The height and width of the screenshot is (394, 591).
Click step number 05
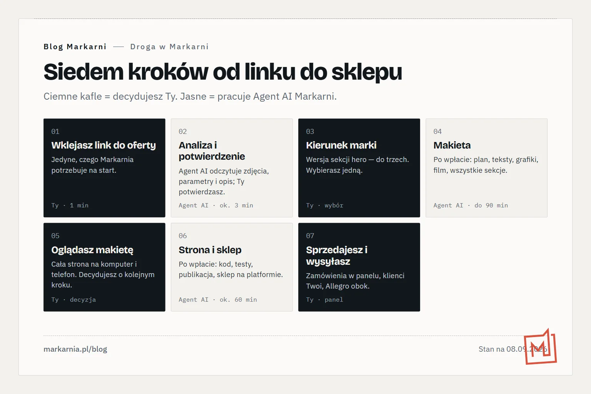(55, 236)
